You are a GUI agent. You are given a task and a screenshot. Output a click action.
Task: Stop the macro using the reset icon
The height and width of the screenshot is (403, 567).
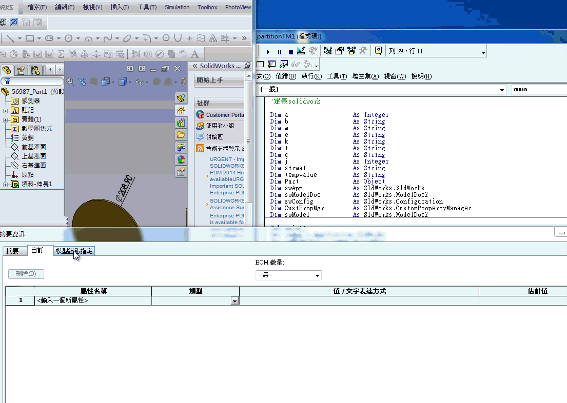[x=290, y=51]
